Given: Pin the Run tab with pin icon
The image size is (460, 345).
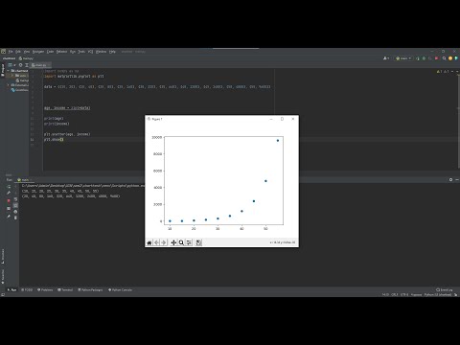Looking at the screenshot, I should (9, 217).
